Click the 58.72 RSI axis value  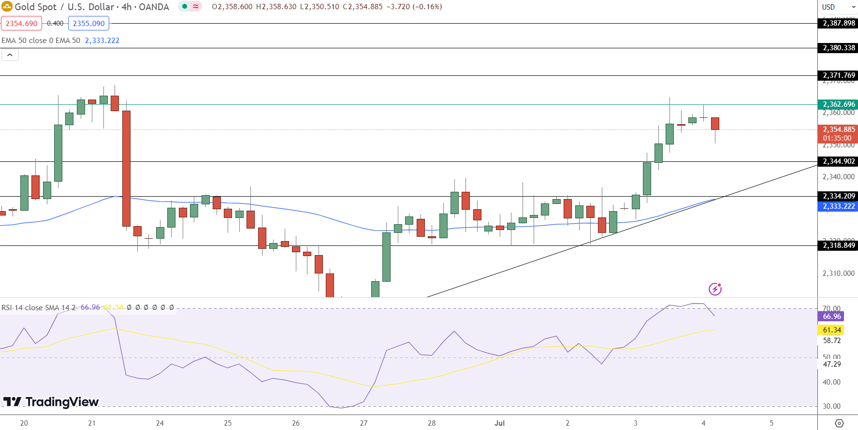coord(831,341)
